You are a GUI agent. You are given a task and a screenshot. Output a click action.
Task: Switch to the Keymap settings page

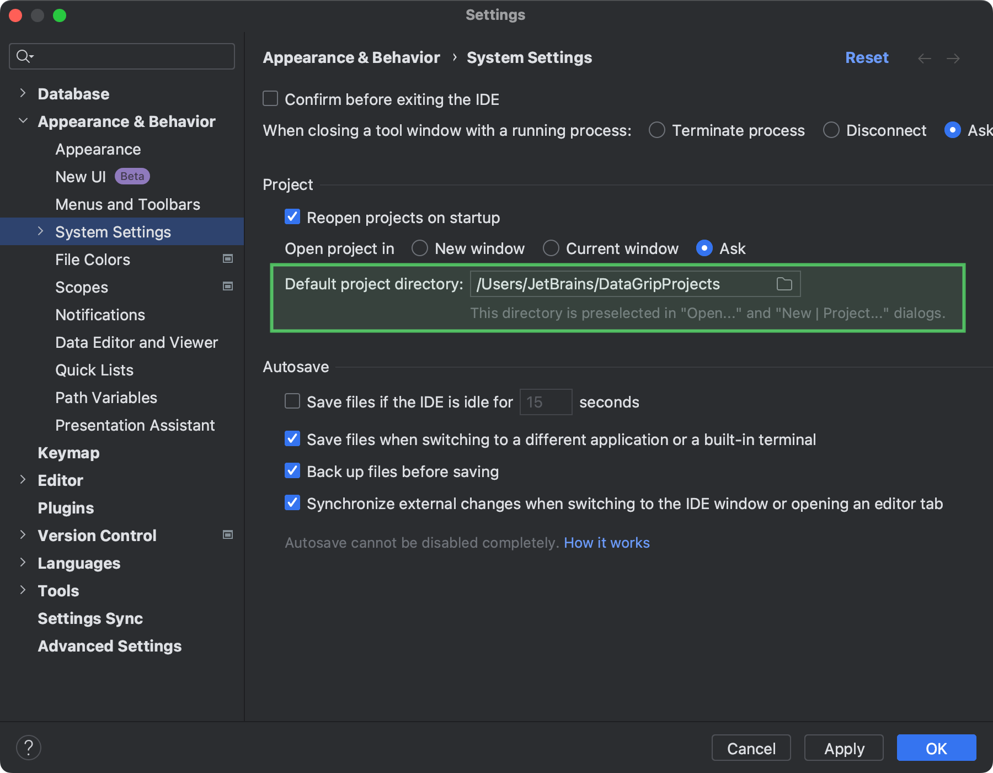(68, 452)
